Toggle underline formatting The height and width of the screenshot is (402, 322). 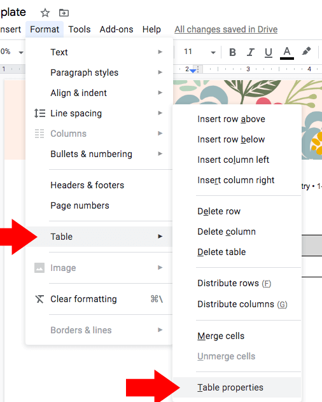click(x=269, y=53)
